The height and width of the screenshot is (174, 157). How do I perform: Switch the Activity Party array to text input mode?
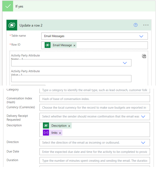coord(144,56)
